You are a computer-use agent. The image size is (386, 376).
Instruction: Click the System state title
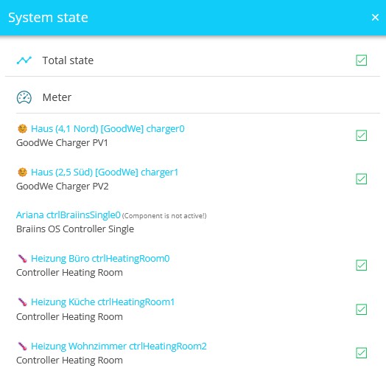(x=48, y=18)
